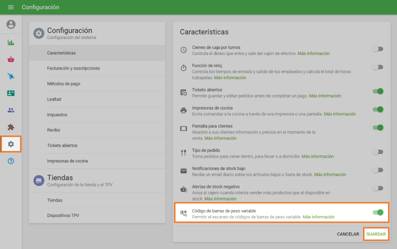Image resolution: width=397 pixels, height=249 pixels.
Task: Open the employees ID card icon
Action: (x=11, y=93)
